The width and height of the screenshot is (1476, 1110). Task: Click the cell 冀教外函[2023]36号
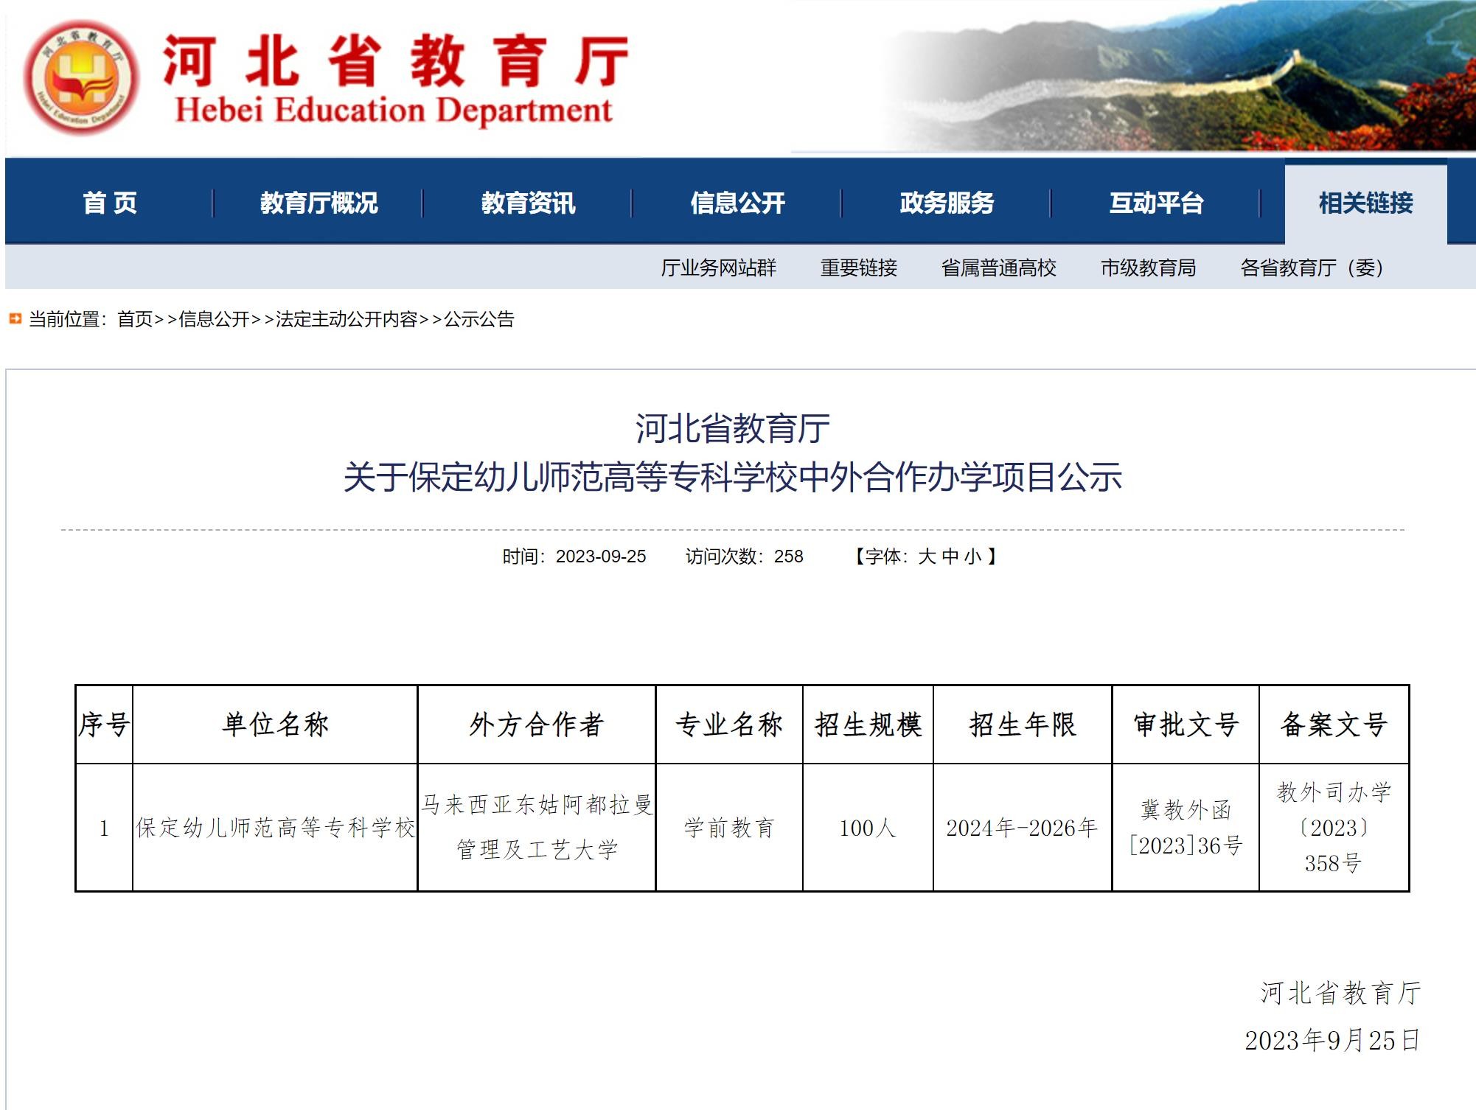point(1186,828)
